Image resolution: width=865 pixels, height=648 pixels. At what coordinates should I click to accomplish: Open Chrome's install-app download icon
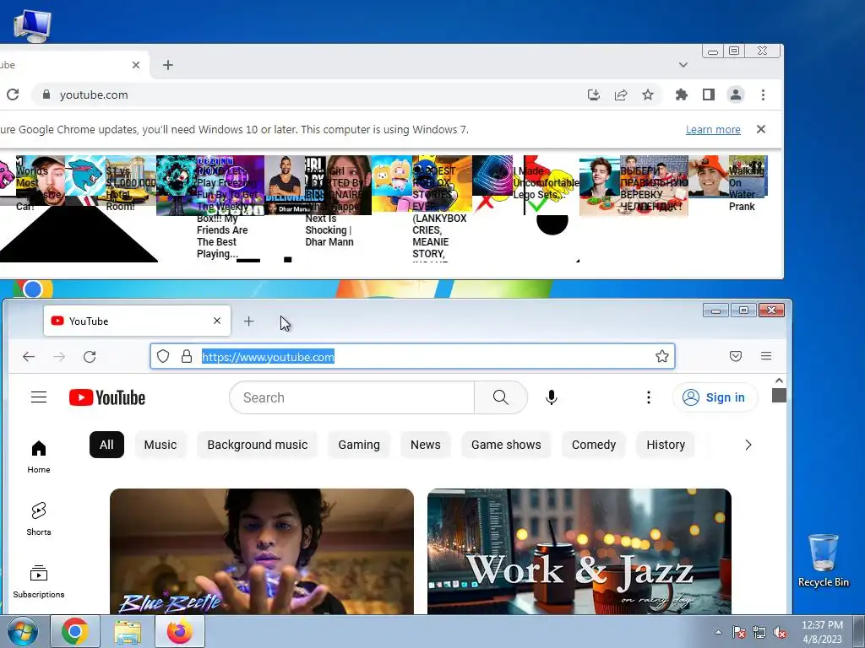(x=594, y=94)
